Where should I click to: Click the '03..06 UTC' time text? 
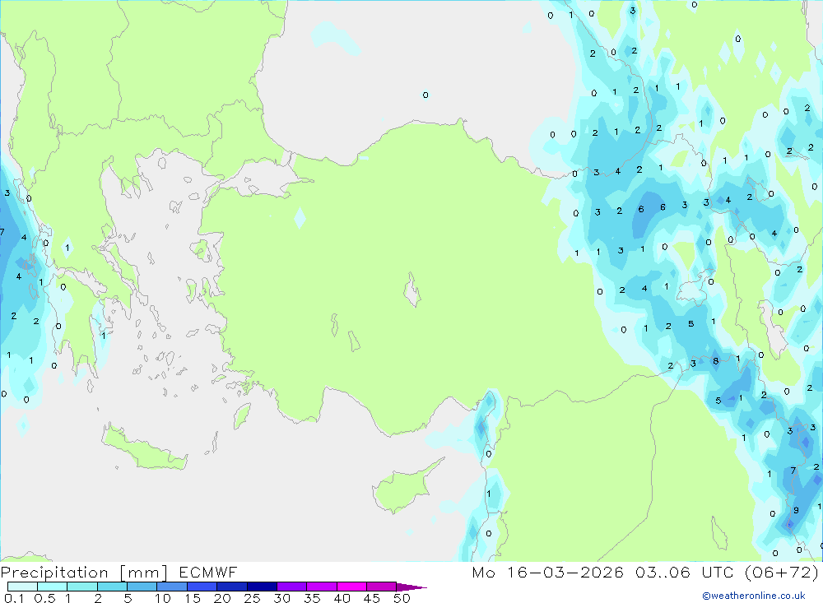[684, 573]
